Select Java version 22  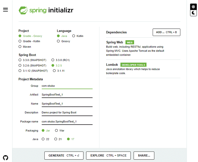click(45, 139)
